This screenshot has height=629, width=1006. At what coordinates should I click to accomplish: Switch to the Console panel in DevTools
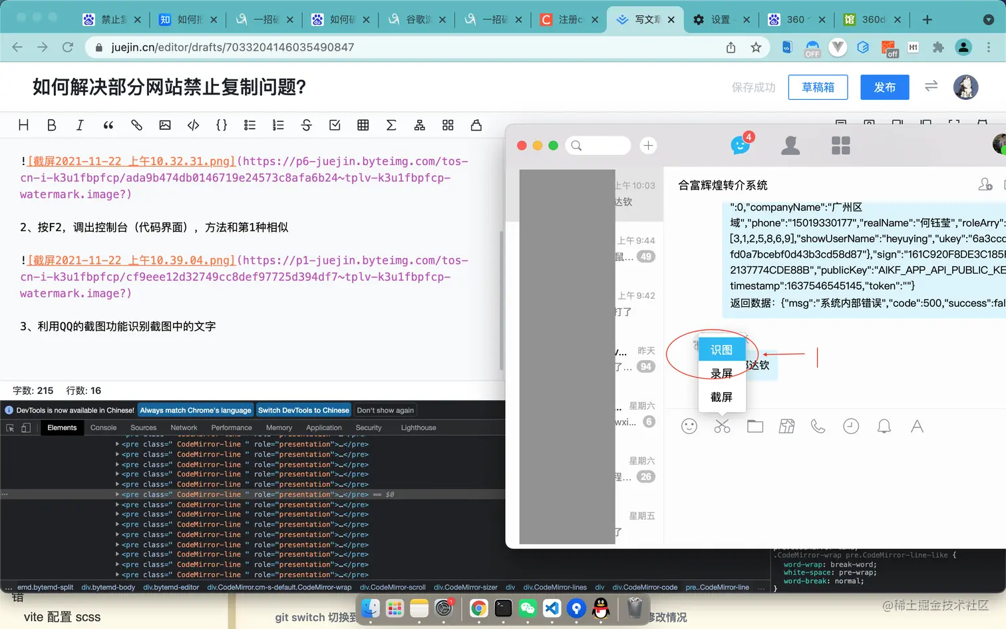coord(103,427)
